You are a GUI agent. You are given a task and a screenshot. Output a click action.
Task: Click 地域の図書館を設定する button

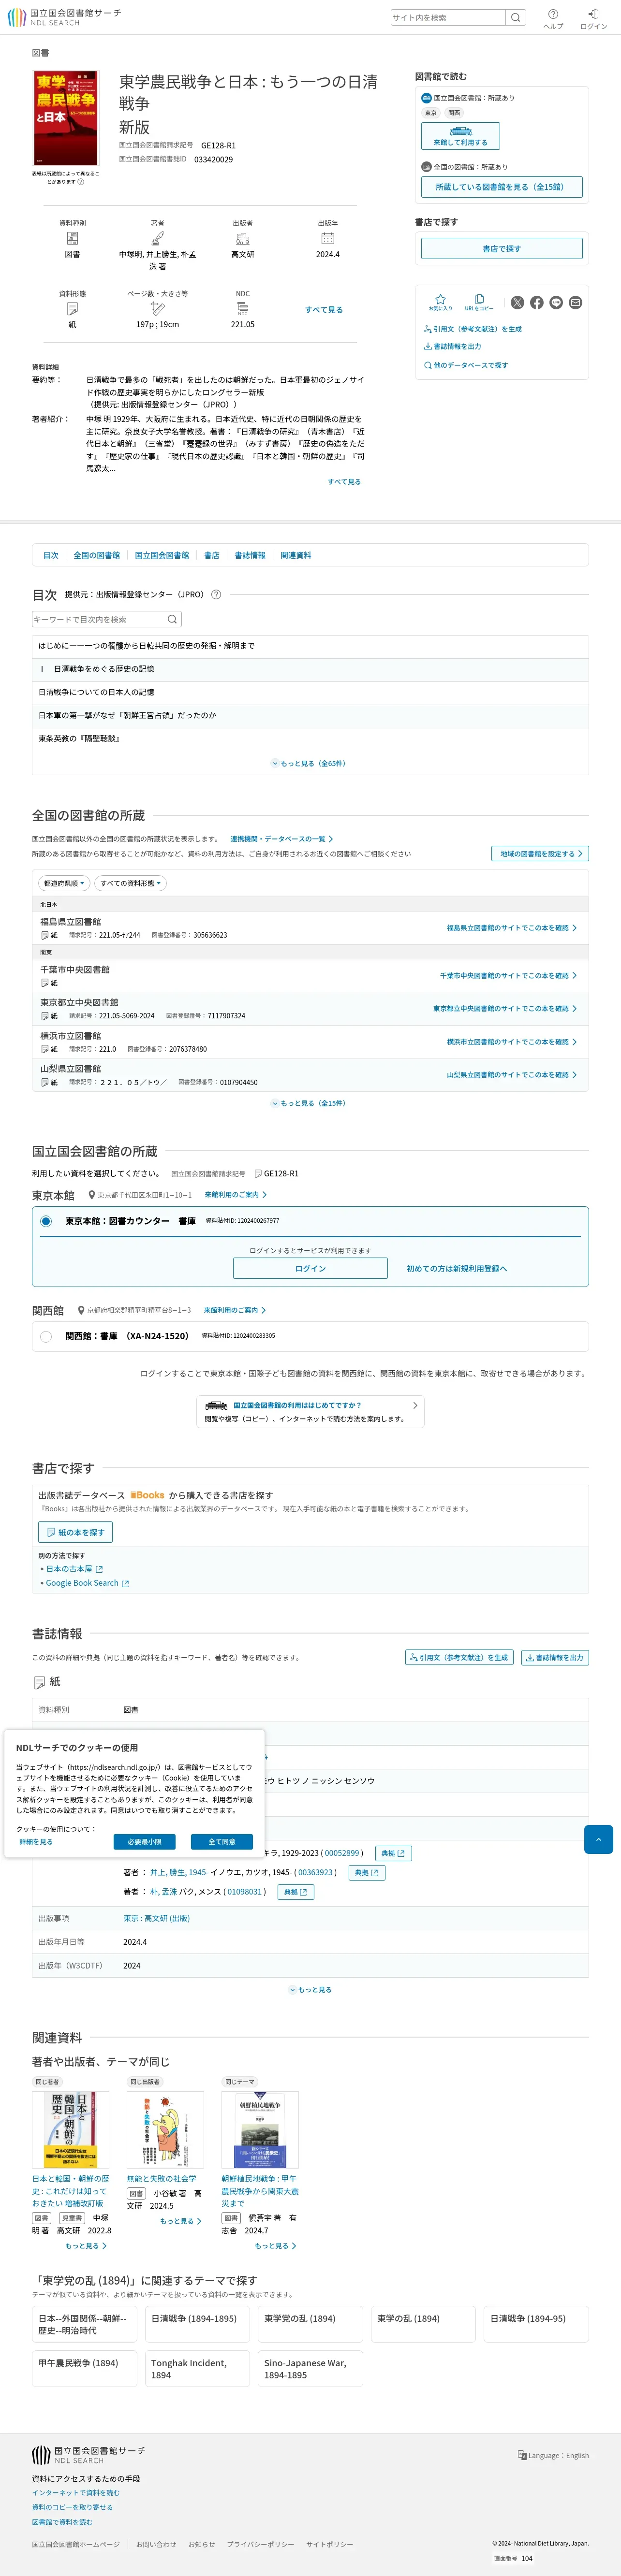pyautogui.click(x=540, y=854)
